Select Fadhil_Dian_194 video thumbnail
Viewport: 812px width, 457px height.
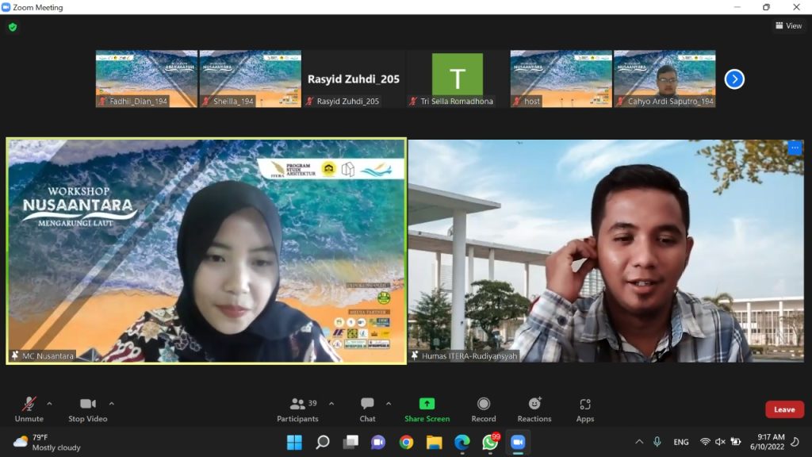(x=147, y=79)
